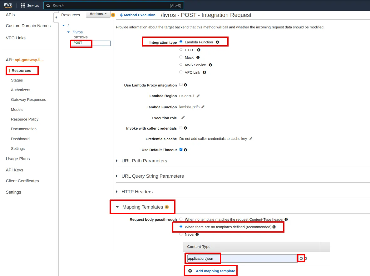Open API Keys page
Image resolution: width=370 pixels, height=276 pixels.
[x=14, y=170]
